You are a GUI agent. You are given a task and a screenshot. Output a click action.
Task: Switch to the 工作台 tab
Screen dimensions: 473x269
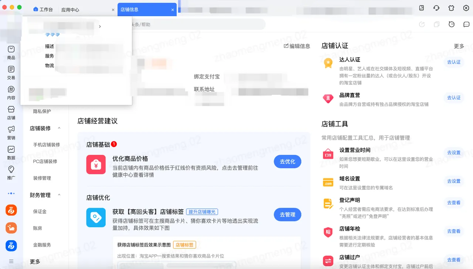tap(43, 9)
